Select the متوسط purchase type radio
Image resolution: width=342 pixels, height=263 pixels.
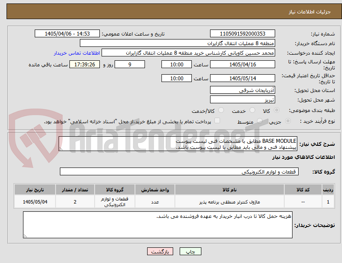tap(260, 121)
